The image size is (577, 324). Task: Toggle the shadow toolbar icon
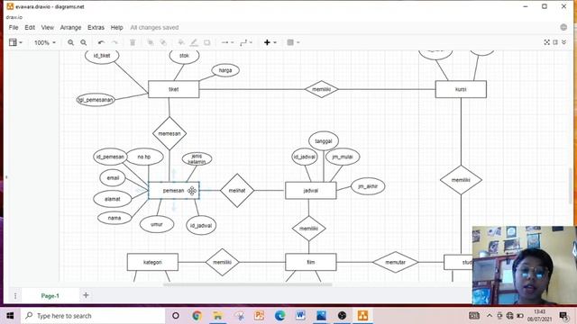(206, 42)
